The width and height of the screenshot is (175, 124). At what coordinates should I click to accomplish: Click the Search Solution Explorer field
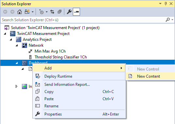(83, 20)
